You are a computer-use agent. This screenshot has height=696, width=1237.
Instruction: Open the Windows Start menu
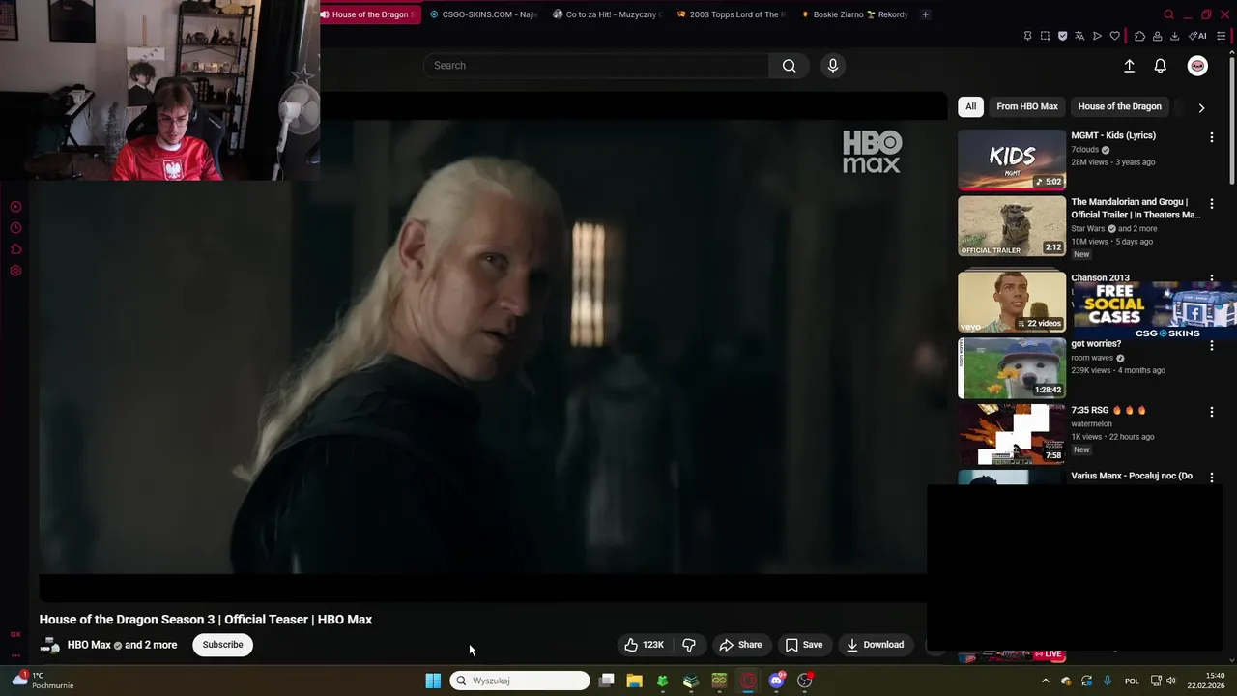pyautogui.click(x=433, y=681)
